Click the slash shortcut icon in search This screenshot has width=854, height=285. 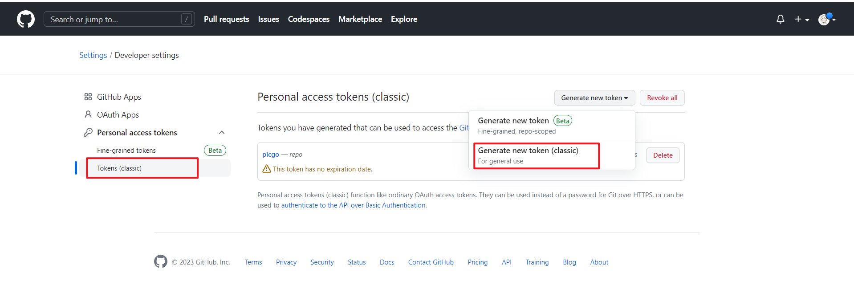tap(187, 19)
